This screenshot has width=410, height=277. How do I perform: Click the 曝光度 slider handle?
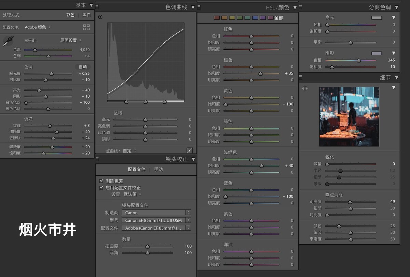coord(52,74)
